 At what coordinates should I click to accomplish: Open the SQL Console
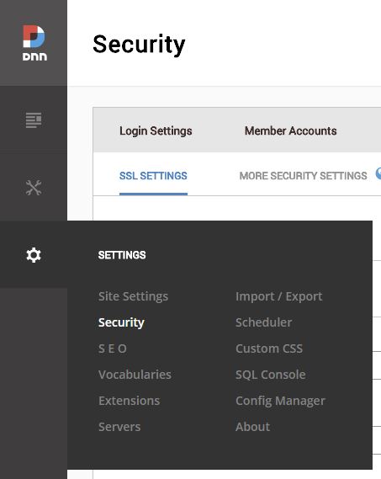pyautogui.click(x=271, y=375)
